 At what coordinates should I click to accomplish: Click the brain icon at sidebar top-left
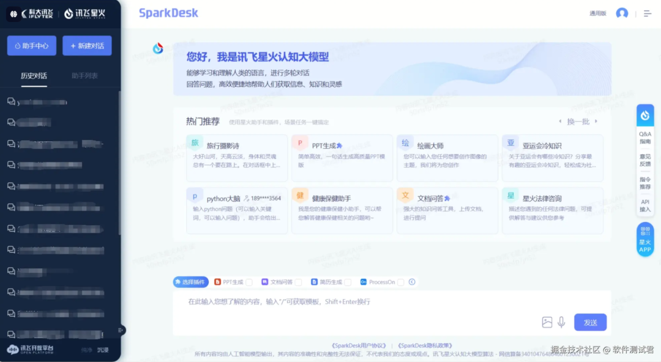13,14
